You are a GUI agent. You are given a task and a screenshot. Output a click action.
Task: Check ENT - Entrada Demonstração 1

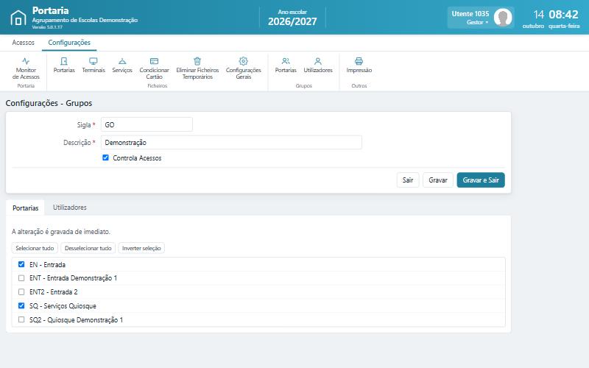pyautogui.click(x=21, y=278)
